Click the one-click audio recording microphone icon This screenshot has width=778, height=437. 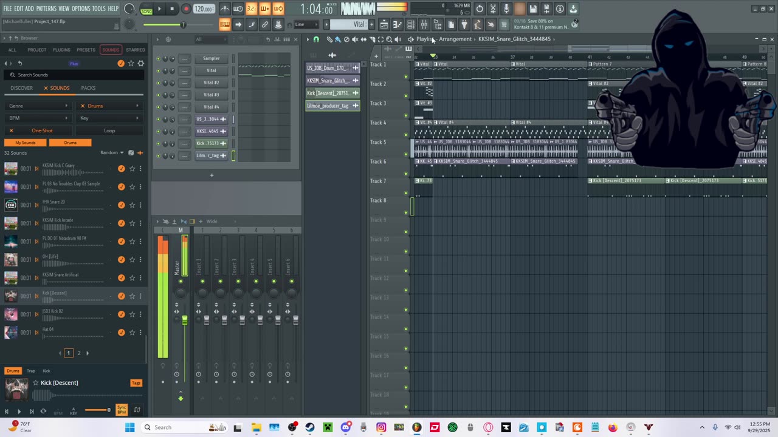point(506,8)
